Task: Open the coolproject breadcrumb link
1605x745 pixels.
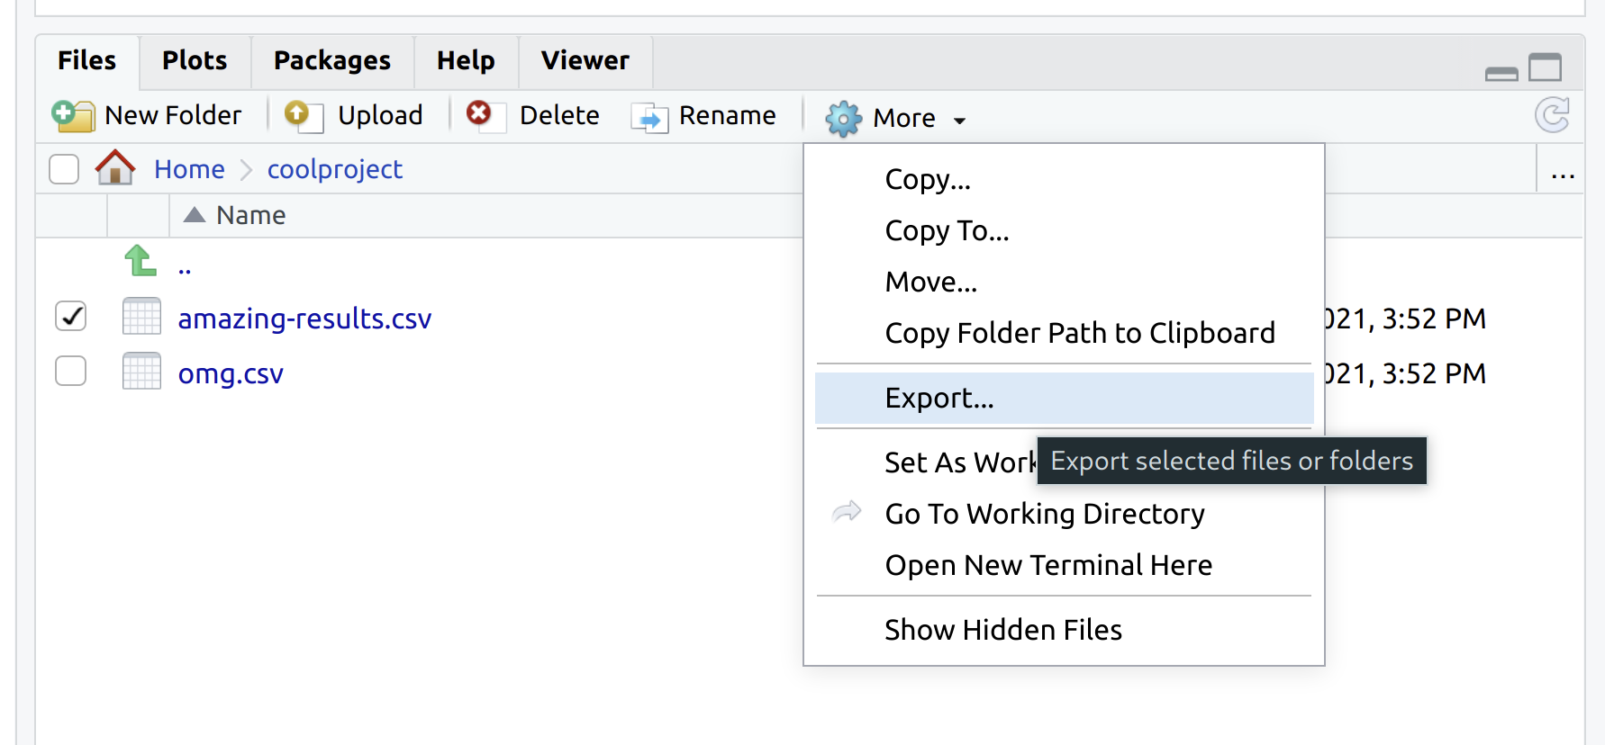Action: click(334, 169)
